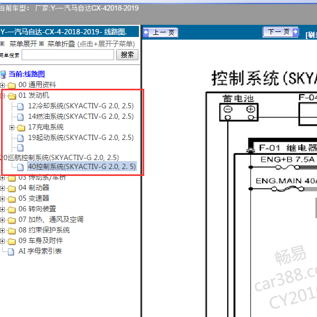Open 12冷却系统(SKYACTIV-G 2.0, 2.5)
Viewport: 317px width, 317px height.
coord(81,106)
